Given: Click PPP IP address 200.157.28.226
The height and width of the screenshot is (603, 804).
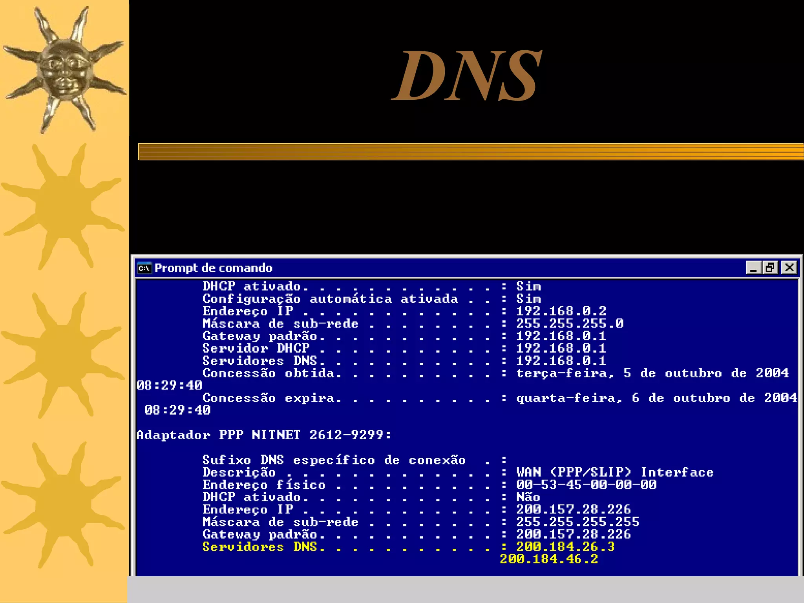Looking at the screenshot, I should click(573, 509).
